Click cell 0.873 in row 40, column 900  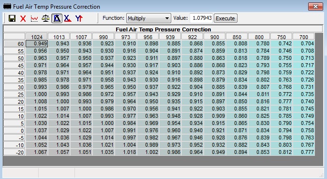coord(215,72)
